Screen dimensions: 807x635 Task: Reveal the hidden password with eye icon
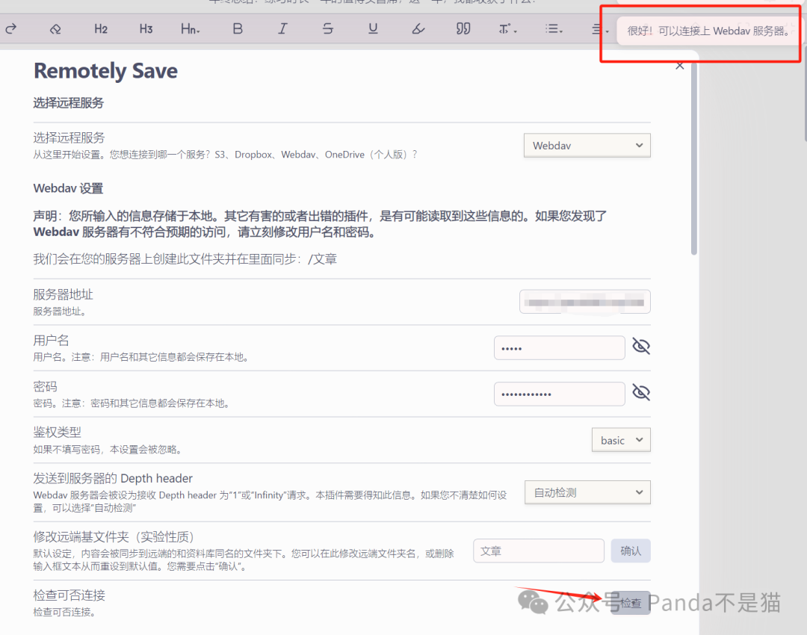(641, 393)
